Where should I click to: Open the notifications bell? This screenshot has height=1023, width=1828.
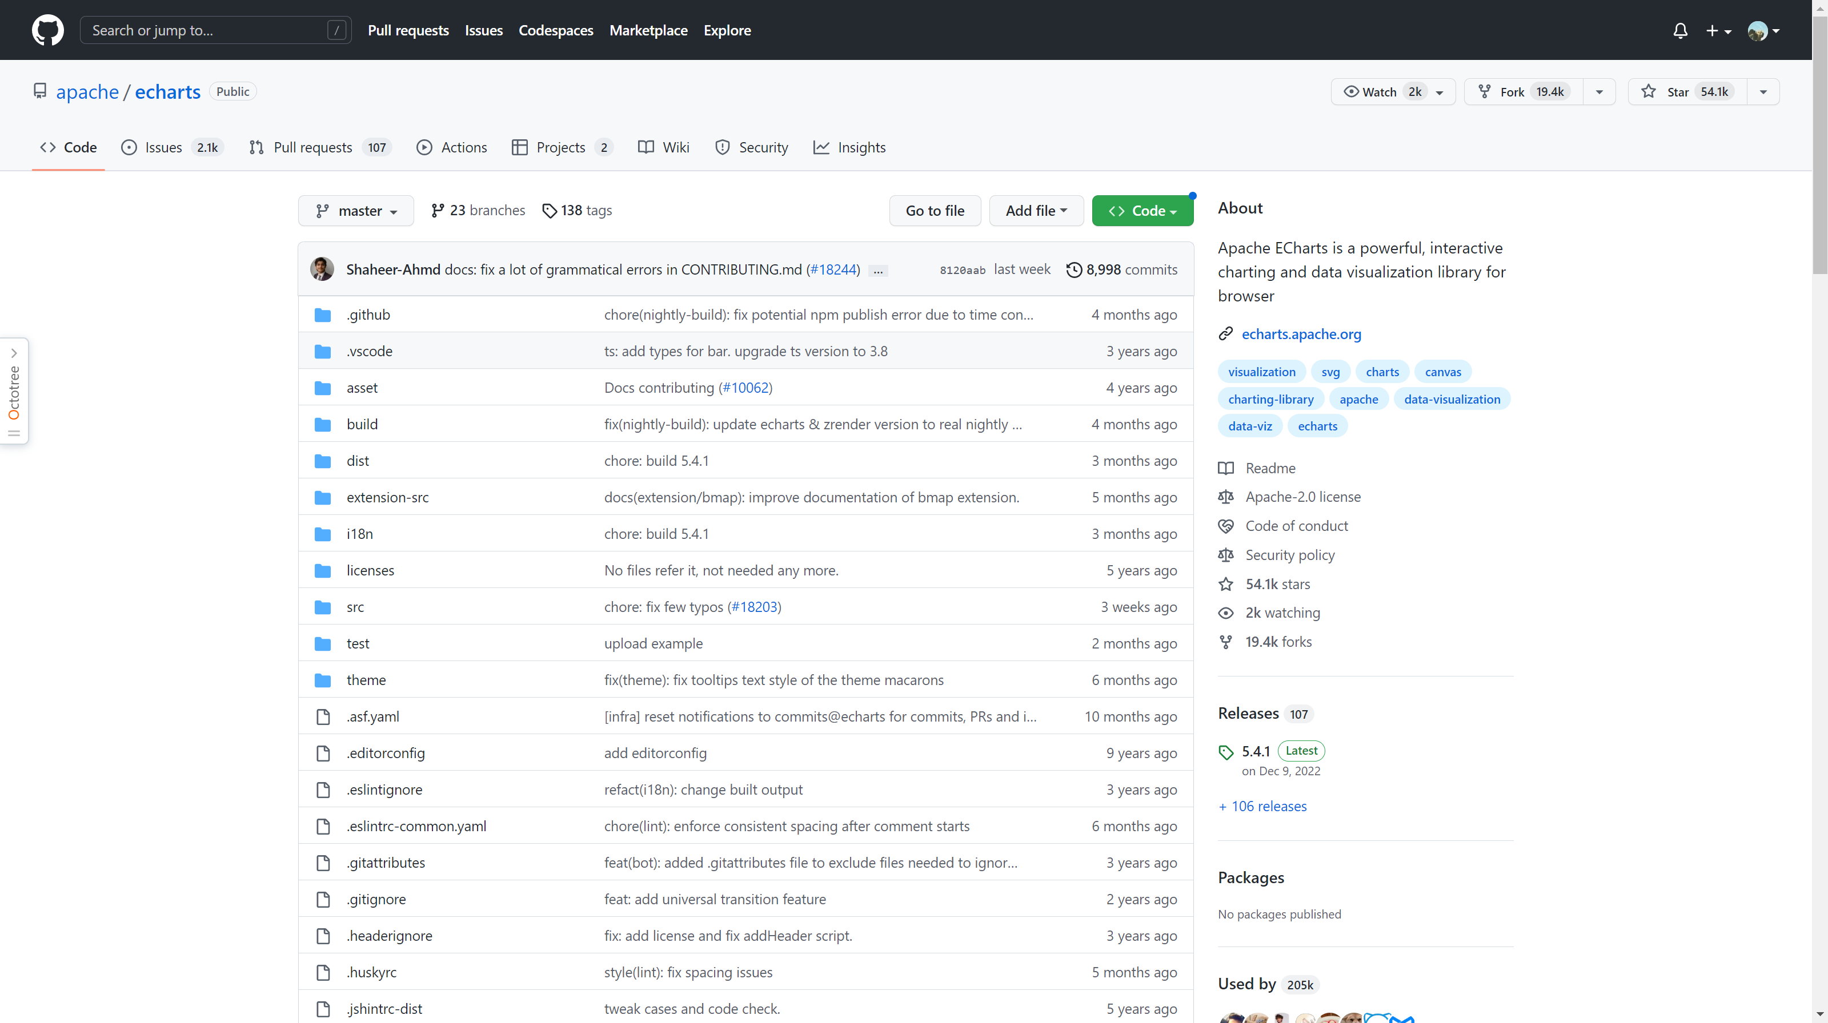point(1679,30)
